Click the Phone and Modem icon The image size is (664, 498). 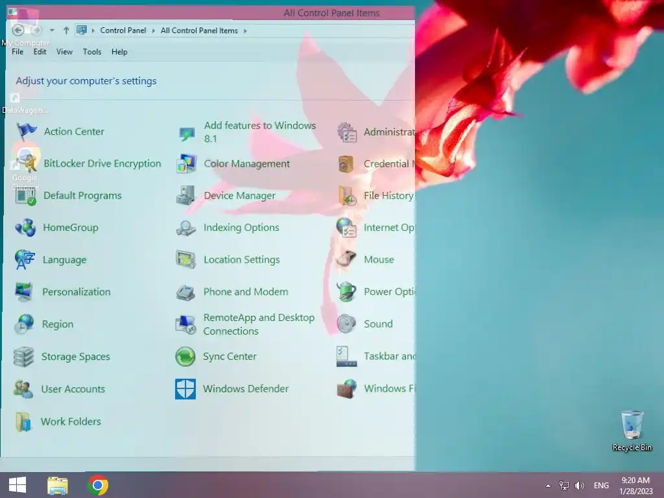[x=185, y=292]
